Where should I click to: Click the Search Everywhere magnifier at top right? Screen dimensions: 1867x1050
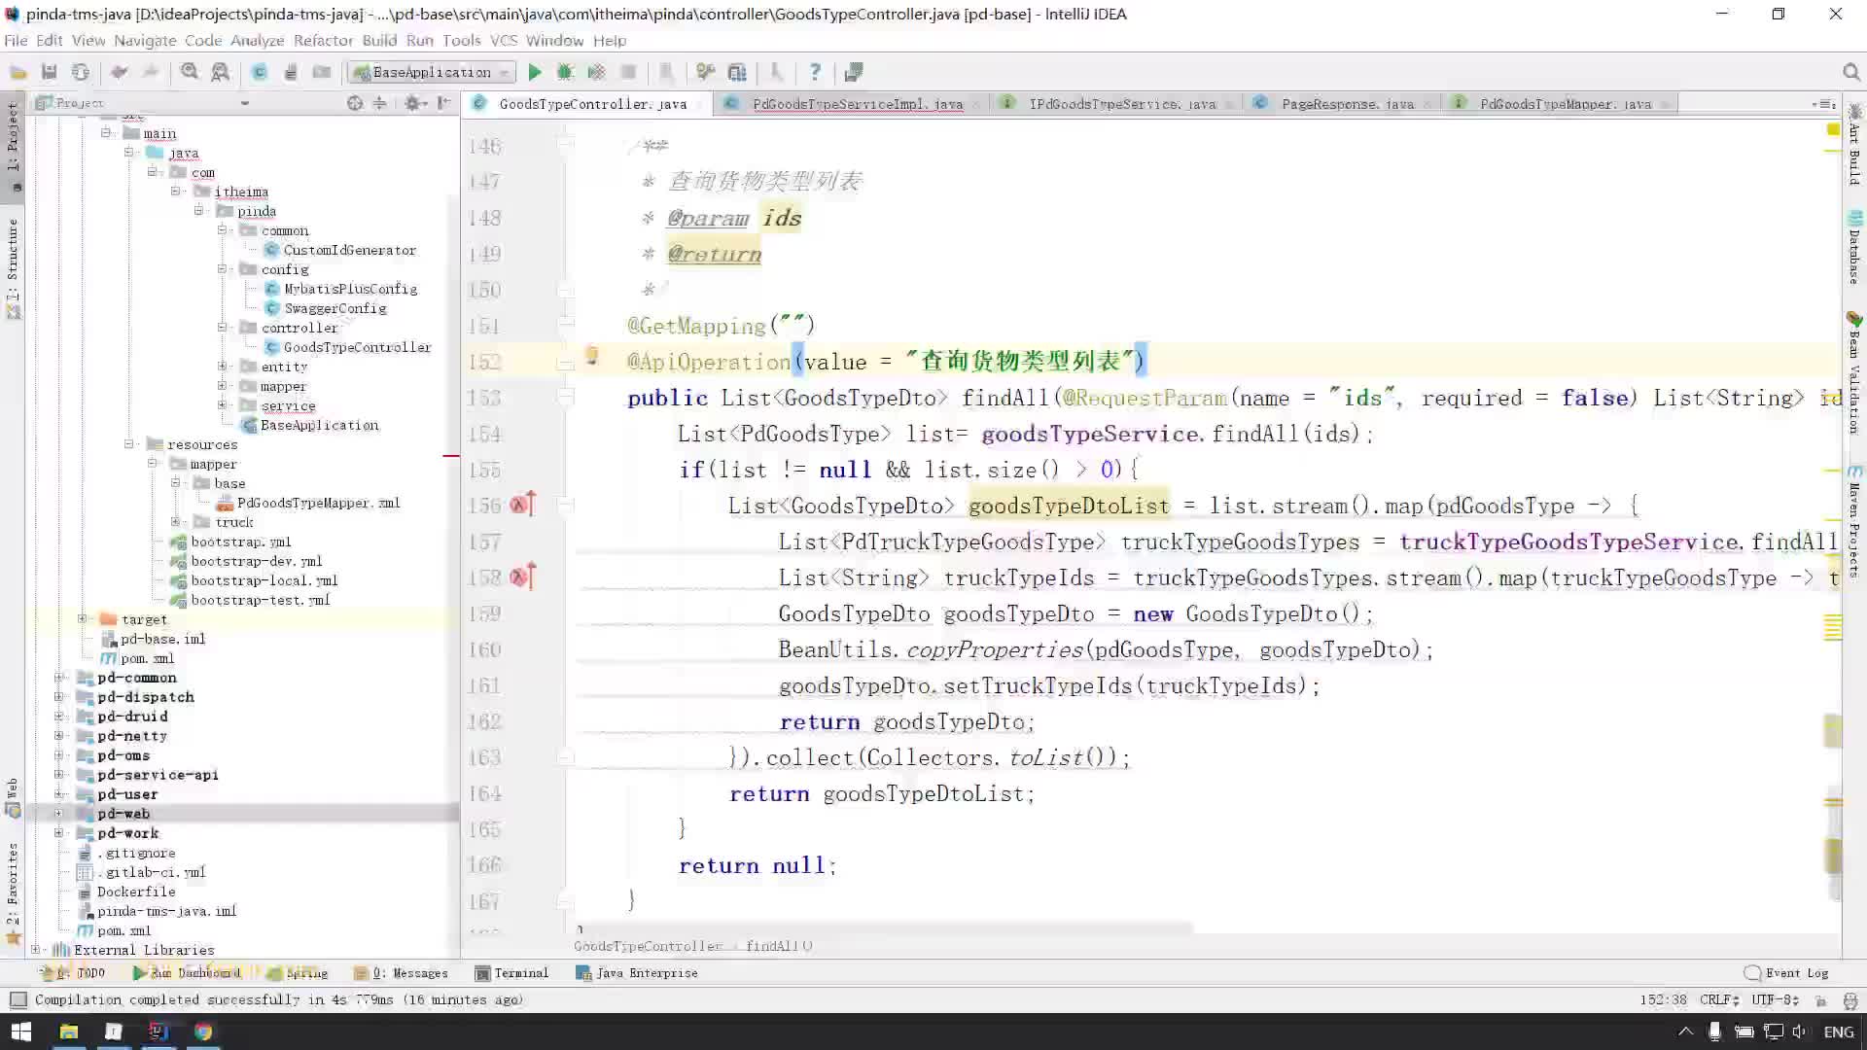pos(1850,72)
